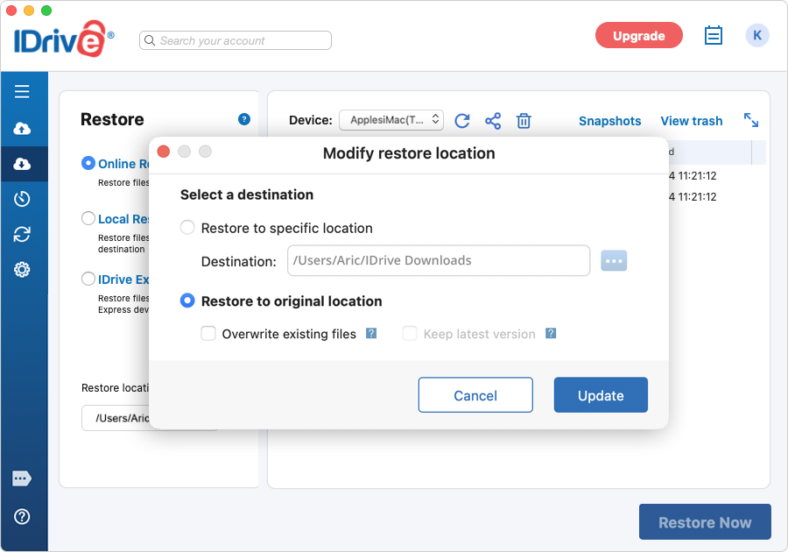This screenshot has height=552, width=788.
Task: Open the Backup cloud upload sidebar icon
Action: pyautogui.click(x=22, y=129)
